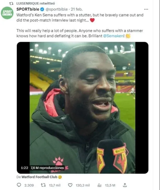Open the Watford Football Club source link
Image resolution: width=160 pixels, height=190 pixels.
[39, 177]
